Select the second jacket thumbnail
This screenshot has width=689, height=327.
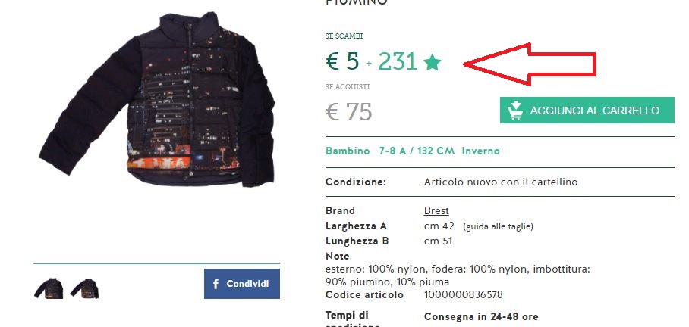84,288
